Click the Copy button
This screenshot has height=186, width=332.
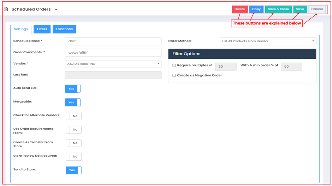click(x=256, y=9)
